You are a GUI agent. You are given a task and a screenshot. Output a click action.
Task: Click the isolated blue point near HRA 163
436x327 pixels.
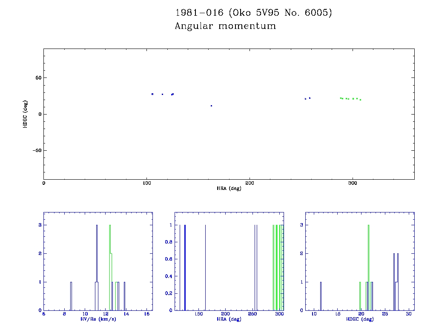[211, 106]
